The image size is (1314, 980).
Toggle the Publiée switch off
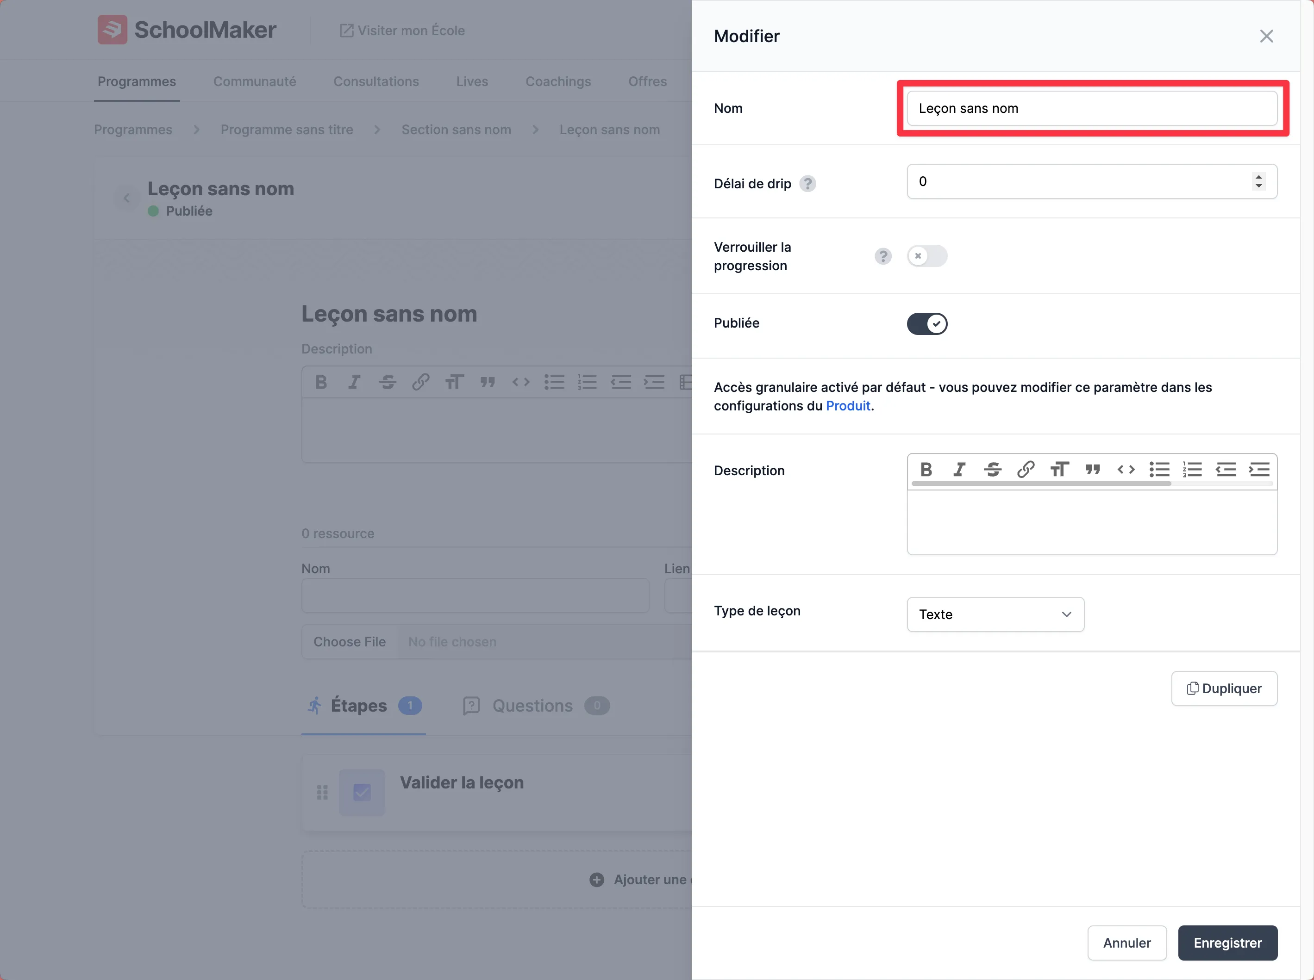tap(927, 324)
